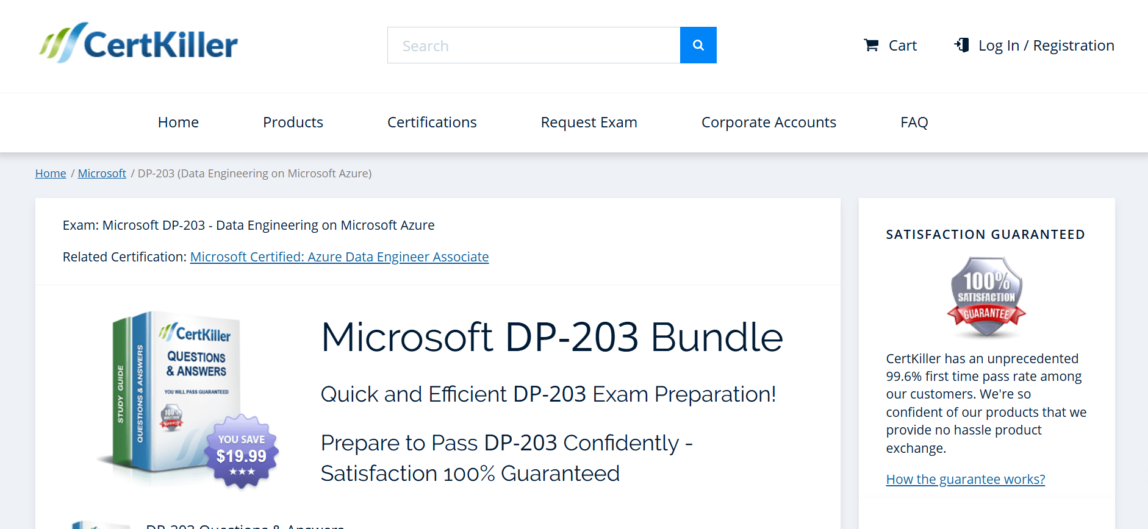This screenshot has width=1148, height=529.
Task: Click the 99.6% first time pass rate paragraph
Action: coord(986,403)
